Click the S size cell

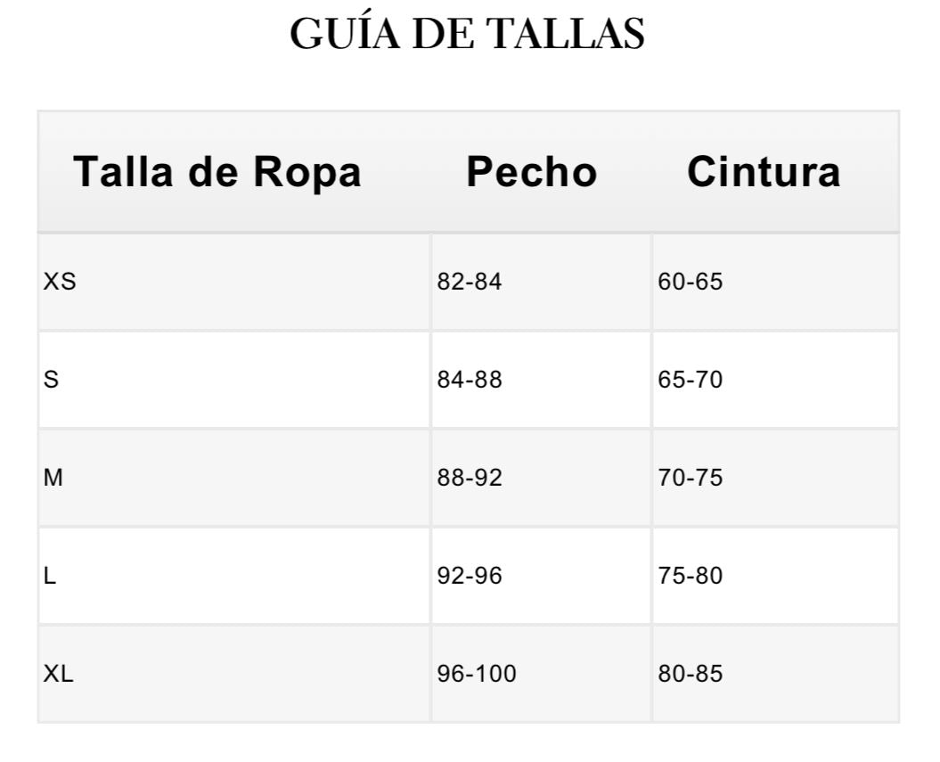coord(52,380)
